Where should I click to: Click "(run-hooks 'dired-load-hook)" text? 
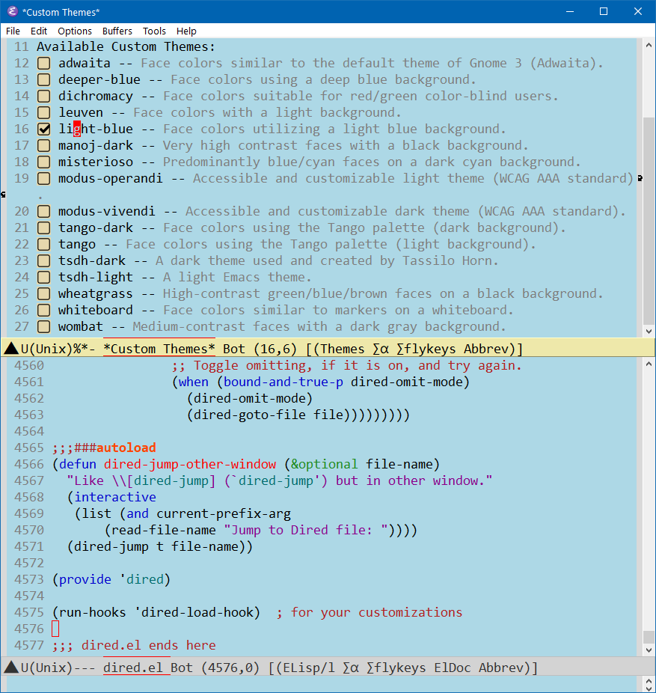point(156,613)
